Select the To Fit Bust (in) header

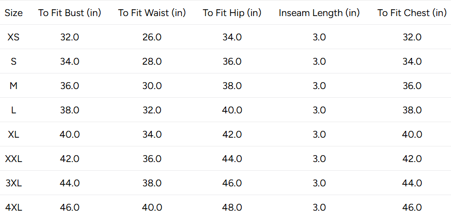tap(70, 13)
